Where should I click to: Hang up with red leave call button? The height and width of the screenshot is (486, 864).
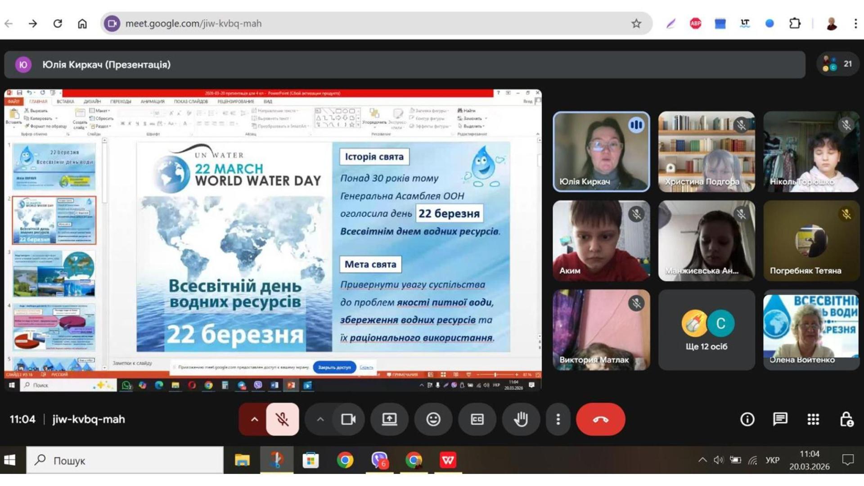coord(600,419)
